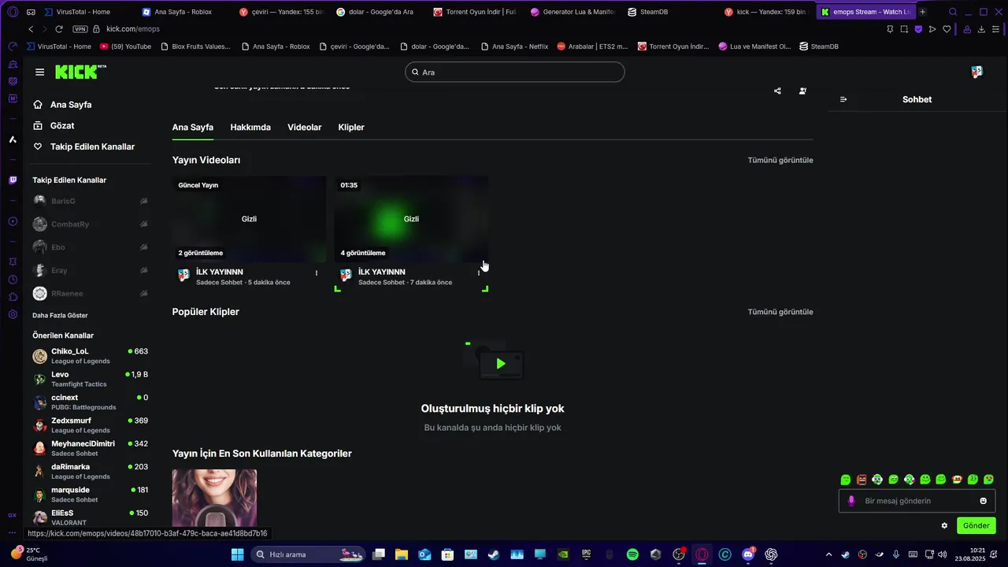
Task: Open the profile avatar at top right
Action: click(976, 72)
